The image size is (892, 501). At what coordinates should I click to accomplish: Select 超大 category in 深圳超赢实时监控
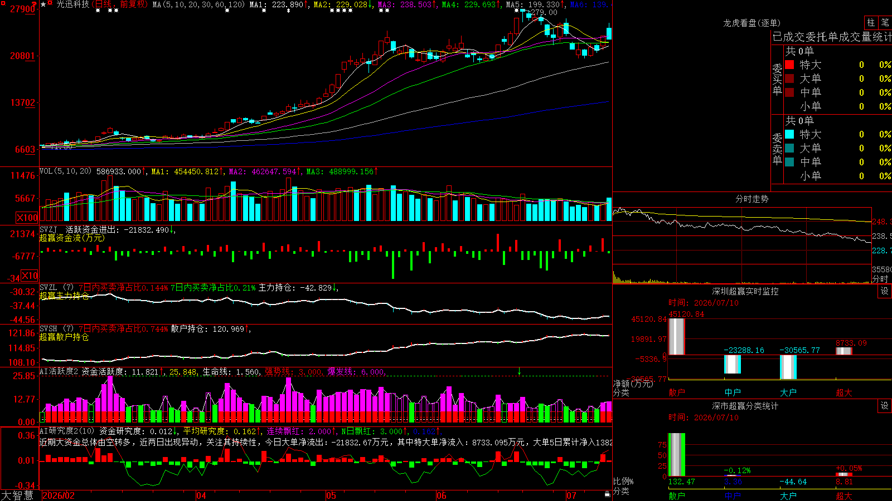pyautogui.click(x=844, y=392)
